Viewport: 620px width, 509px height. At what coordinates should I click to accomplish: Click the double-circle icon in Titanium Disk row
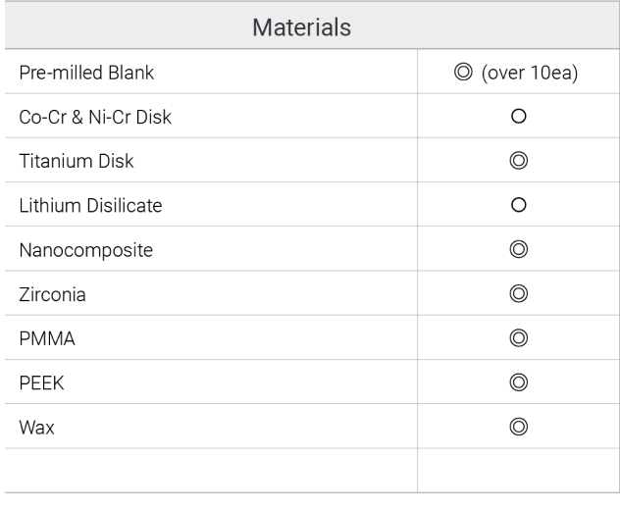pos(518,161)
